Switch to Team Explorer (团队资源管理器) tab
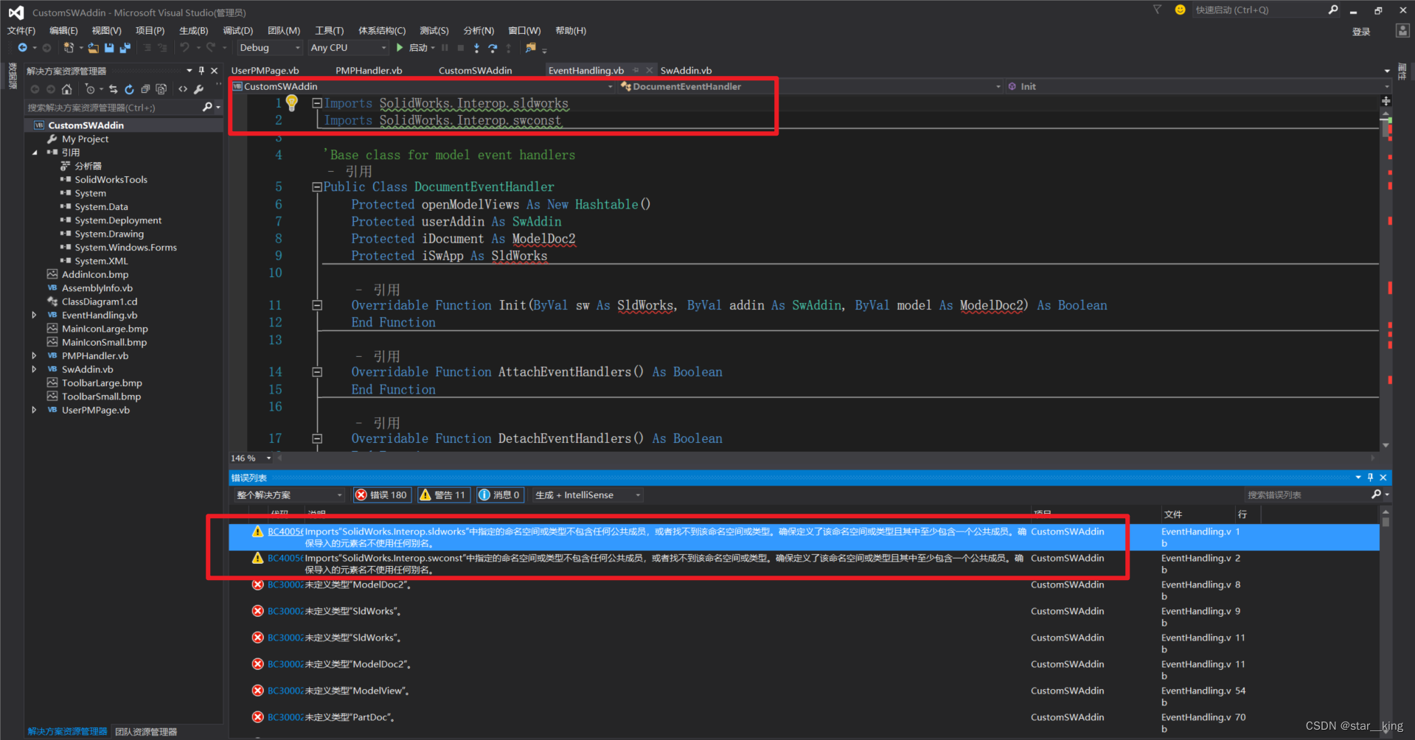This screenshot has width=1415, height=740. [146, 732]
